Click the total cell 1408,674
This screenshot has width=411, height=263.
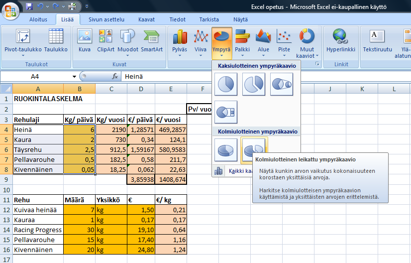[171, 179]
